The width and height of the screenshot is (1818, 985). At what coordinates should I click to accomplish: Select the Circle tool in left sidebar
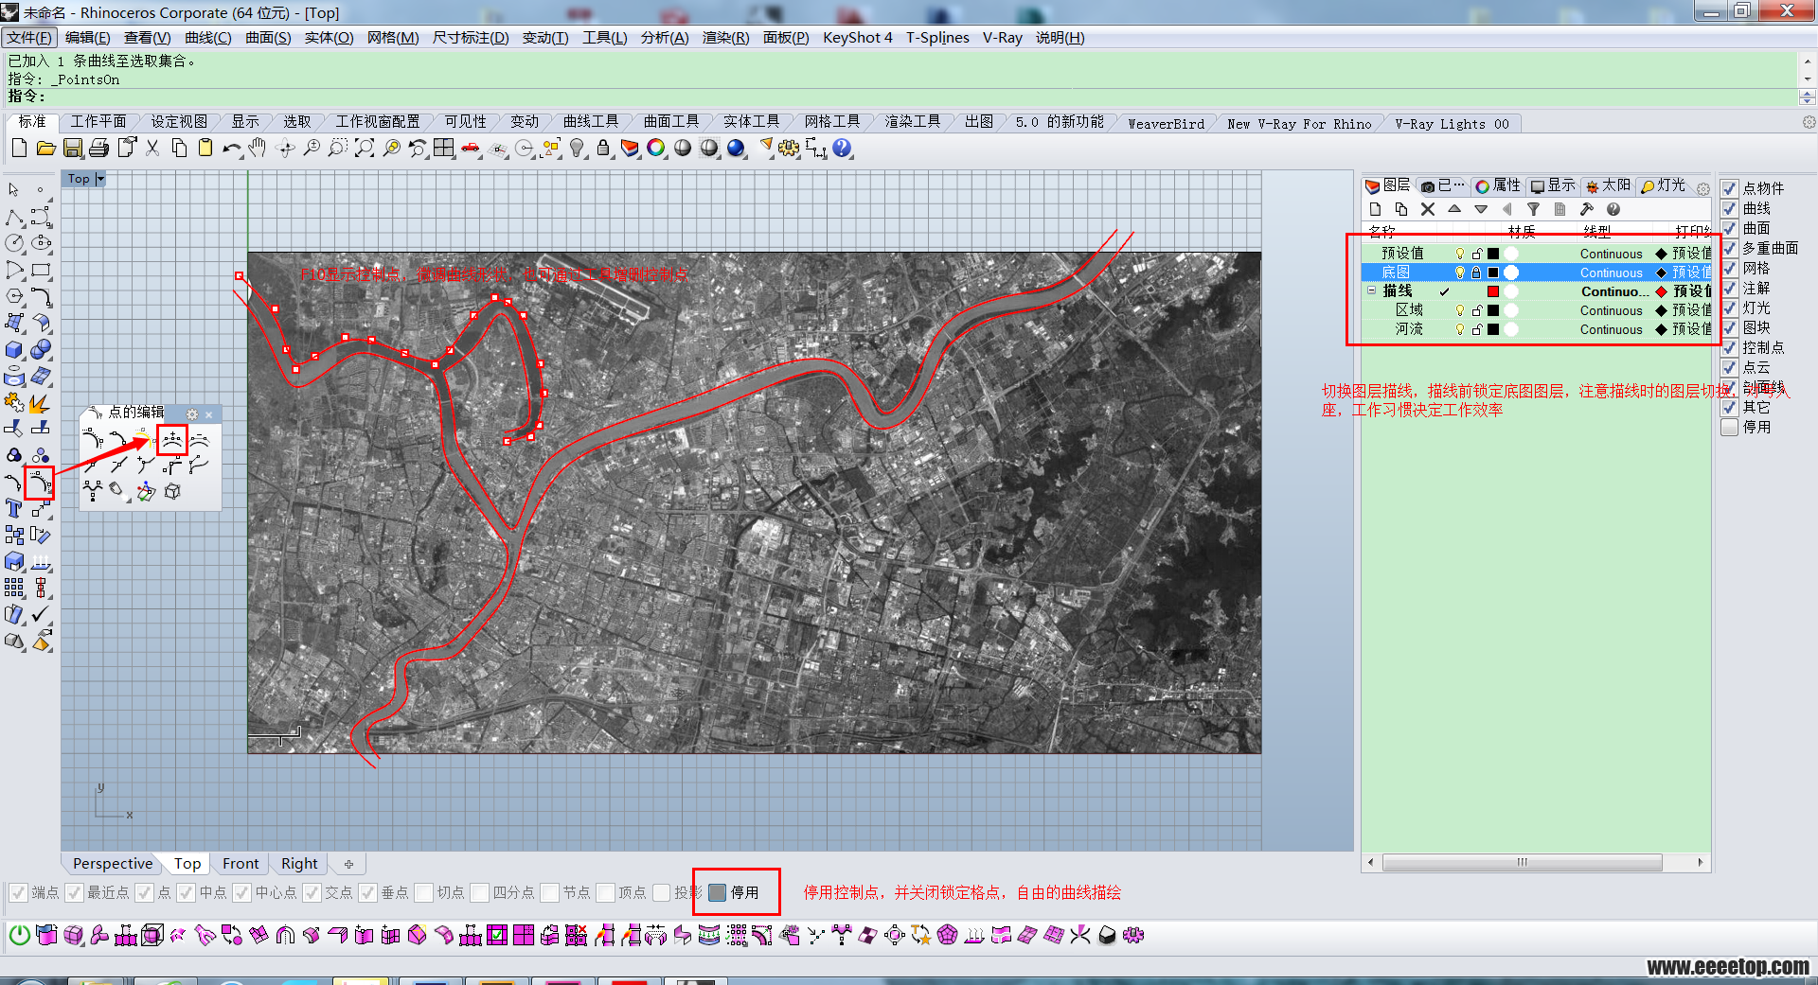(x=14, y=243)
